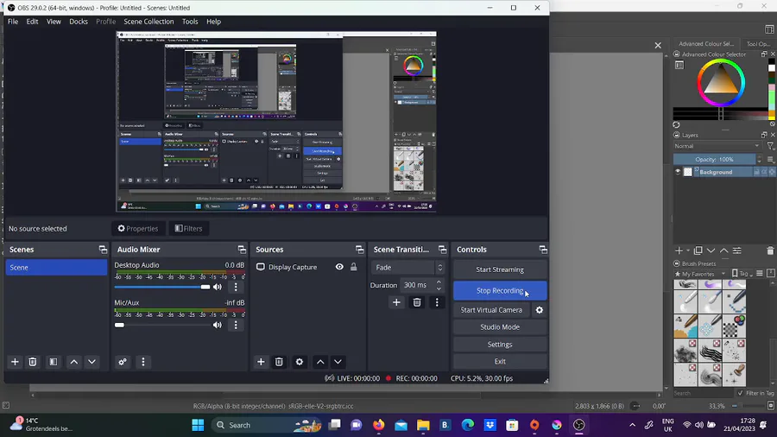Mute Mic/Aux speaker icon
The image size is (777, 437).
(218, 325)
